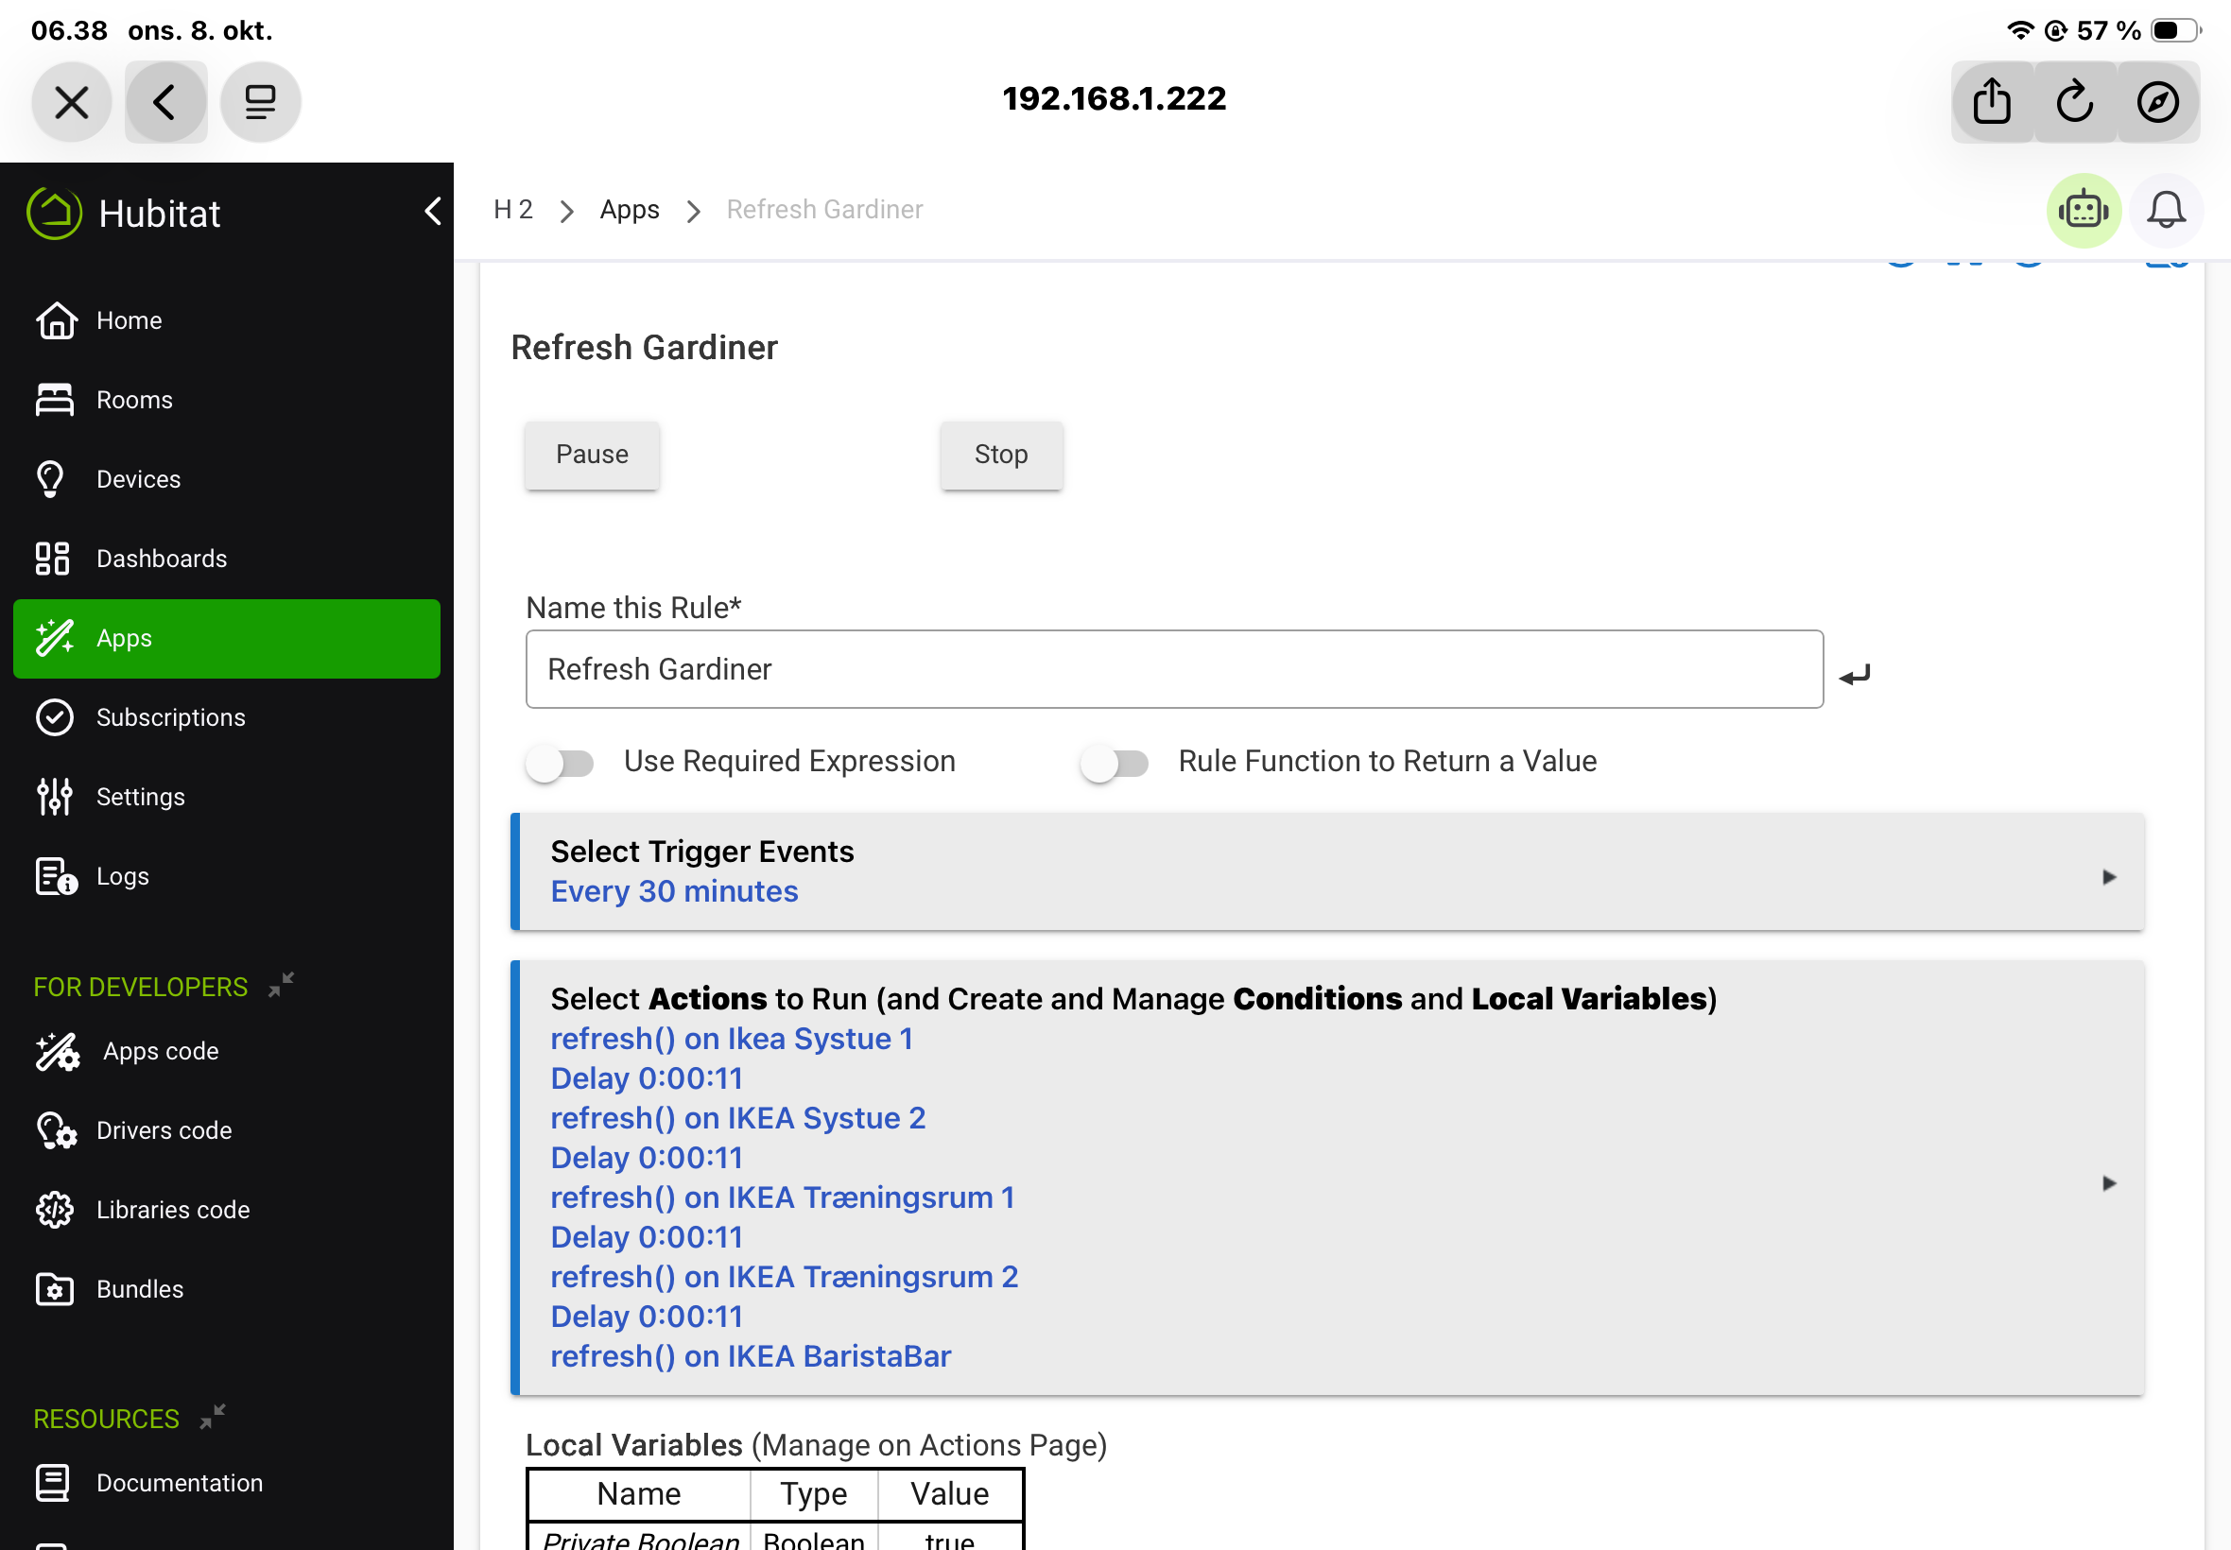2231x1550 pixels.
Task: Open the reader/page menu icon in browser bar
Action: [x=260, y=102]
